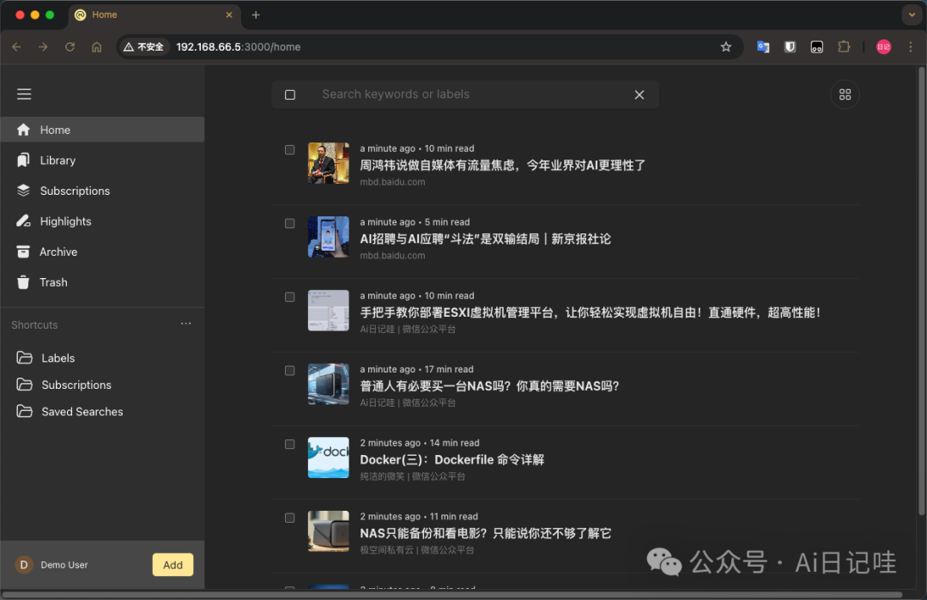Click the Highlights pen icon
927x600 pixels.
(23, 221)
